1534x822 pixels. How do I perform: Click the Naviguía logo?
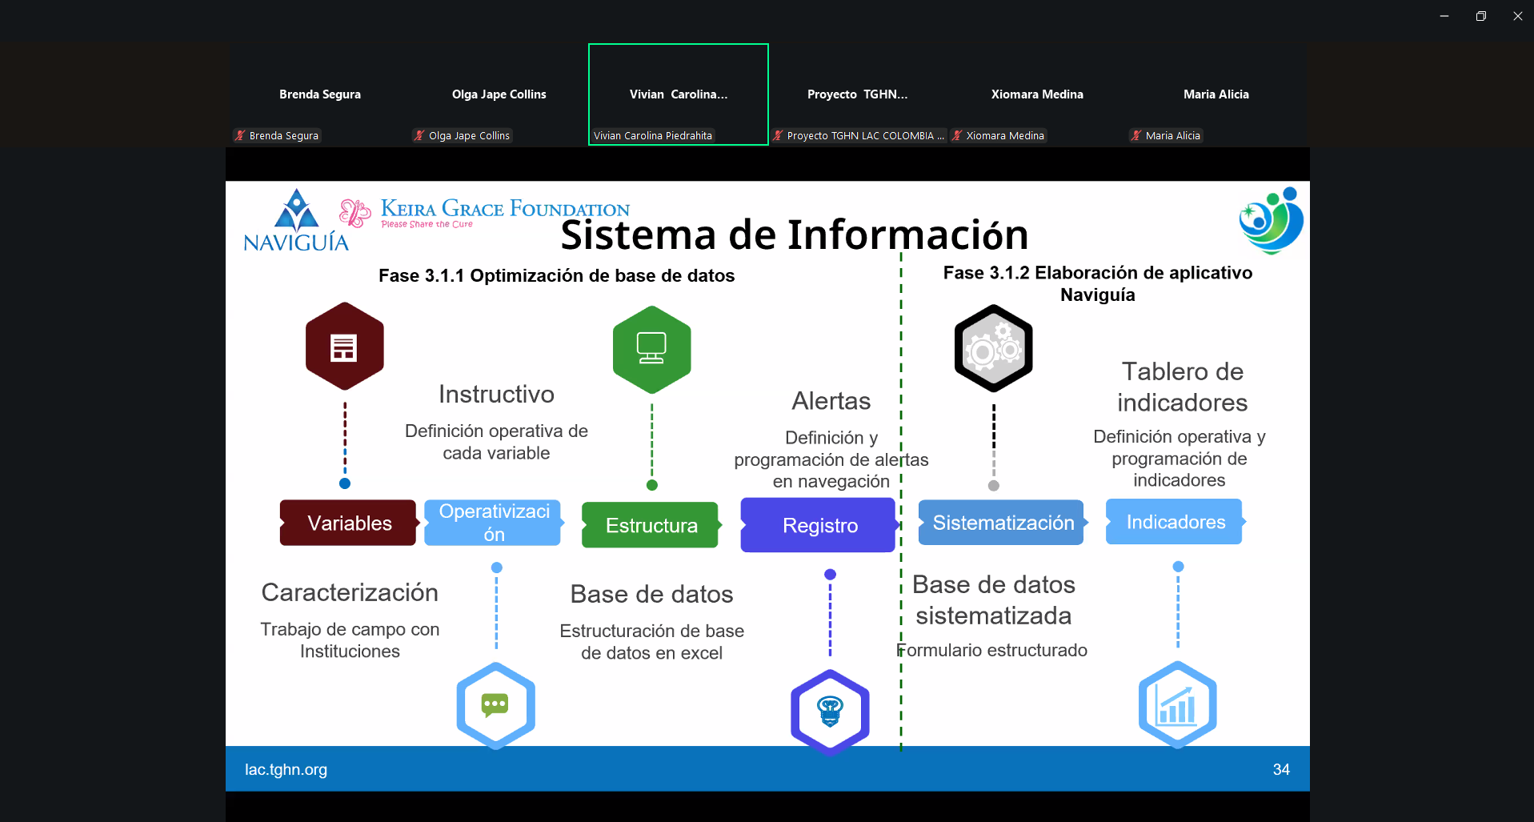[x=296, y=222]
